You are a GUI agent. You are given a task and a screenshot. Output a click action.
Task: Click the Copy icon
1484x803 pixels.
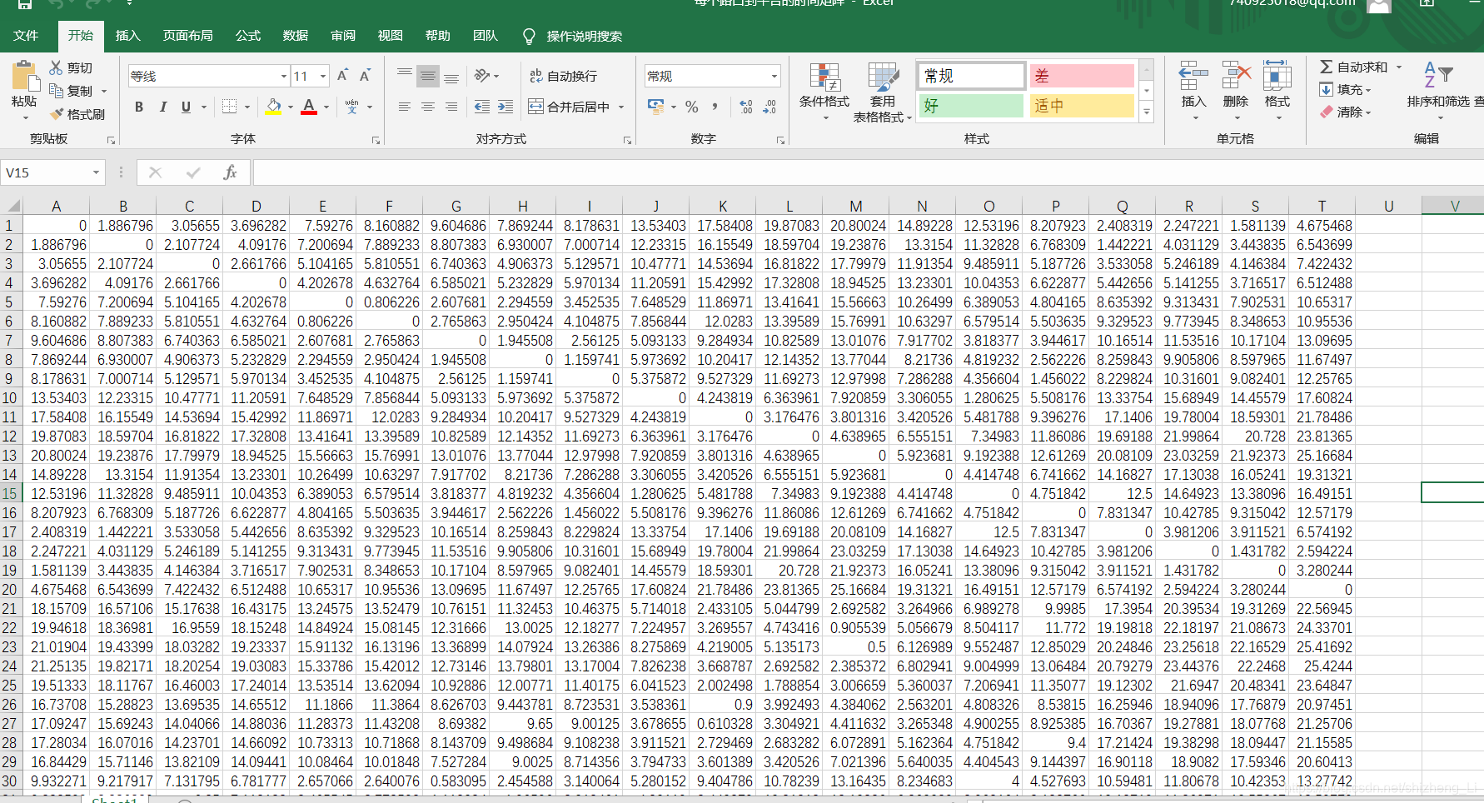click(56, 90)
